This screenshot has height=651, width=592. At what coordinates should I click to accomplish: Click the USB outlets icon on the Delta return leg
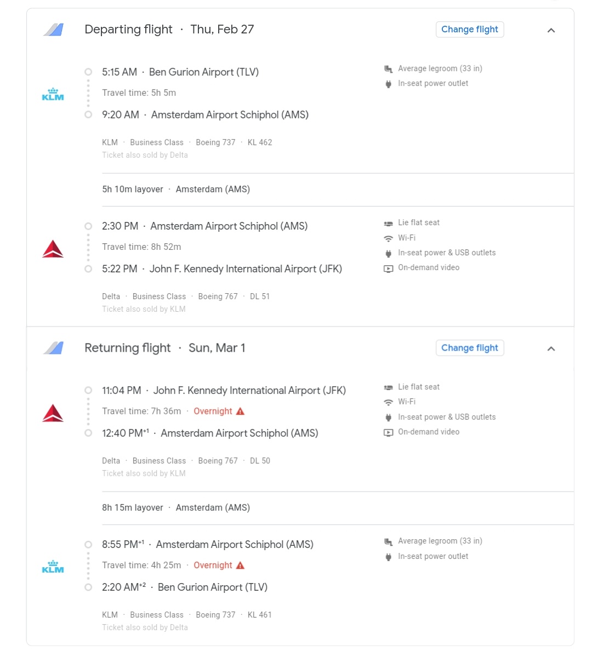coord(389,417)
